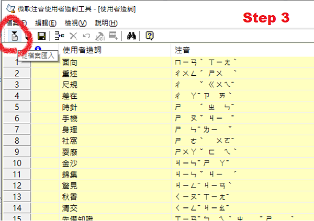
Task: Open the 編輯(E) menu
Action: pos(46,23)
